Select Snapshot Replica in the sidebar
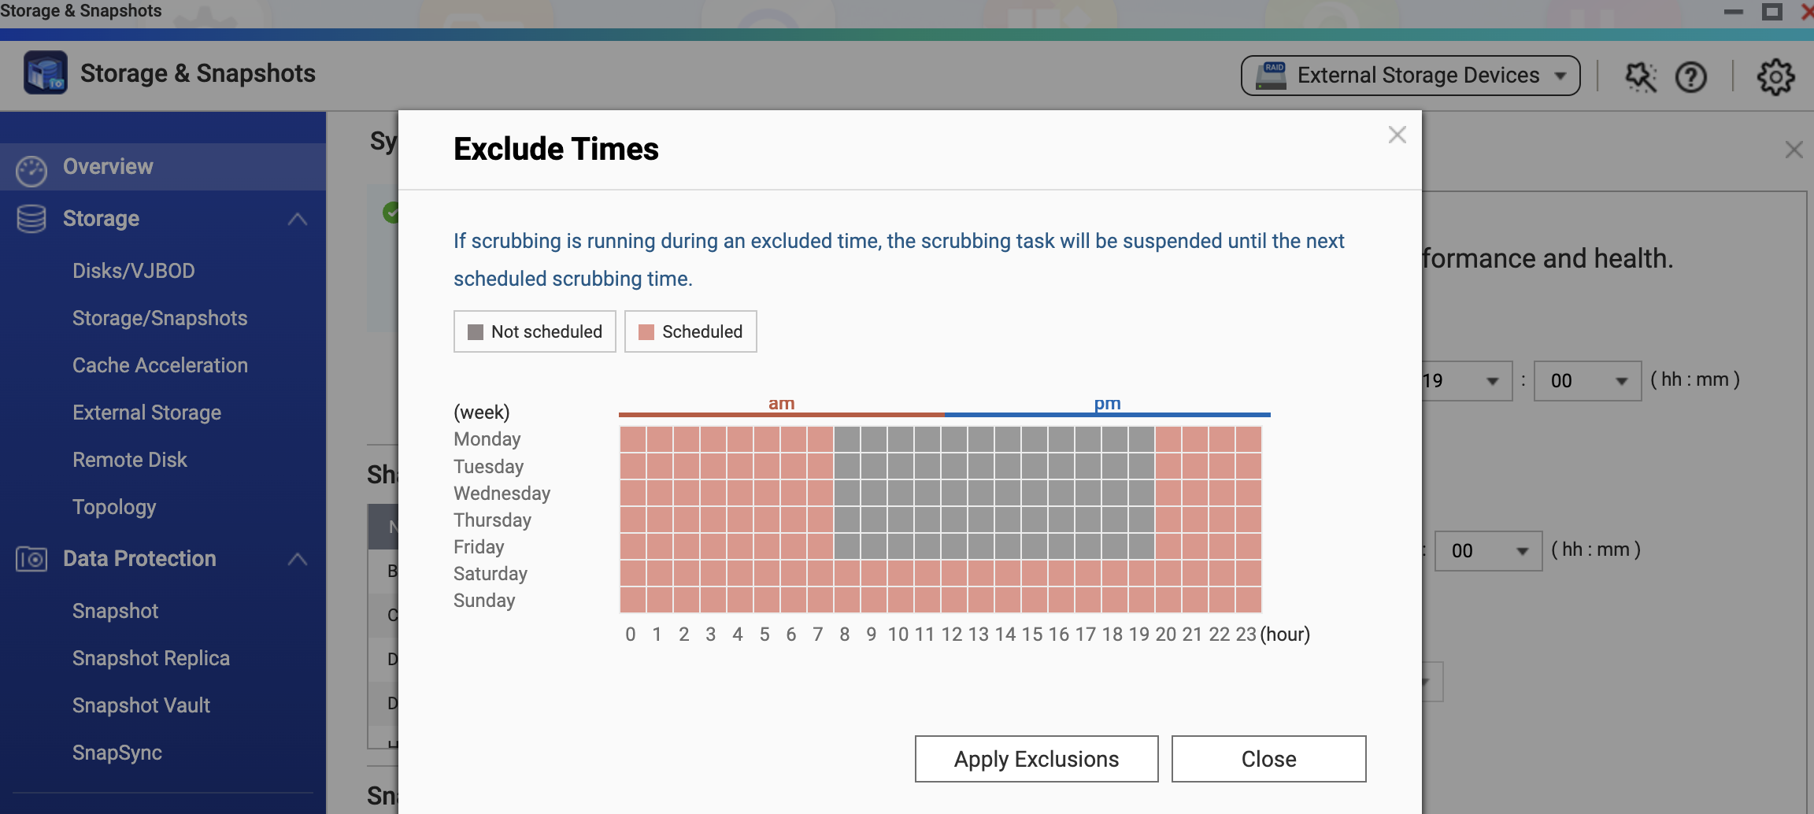1814x814 pixels. (150, 658)
